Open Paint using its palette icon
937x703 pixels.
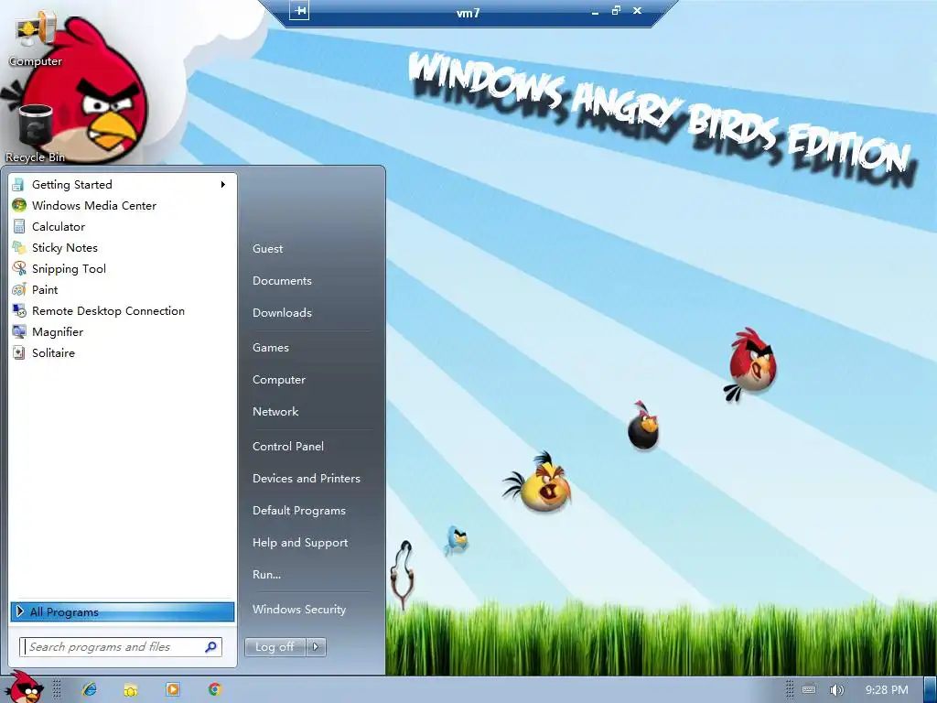point(19,289)
